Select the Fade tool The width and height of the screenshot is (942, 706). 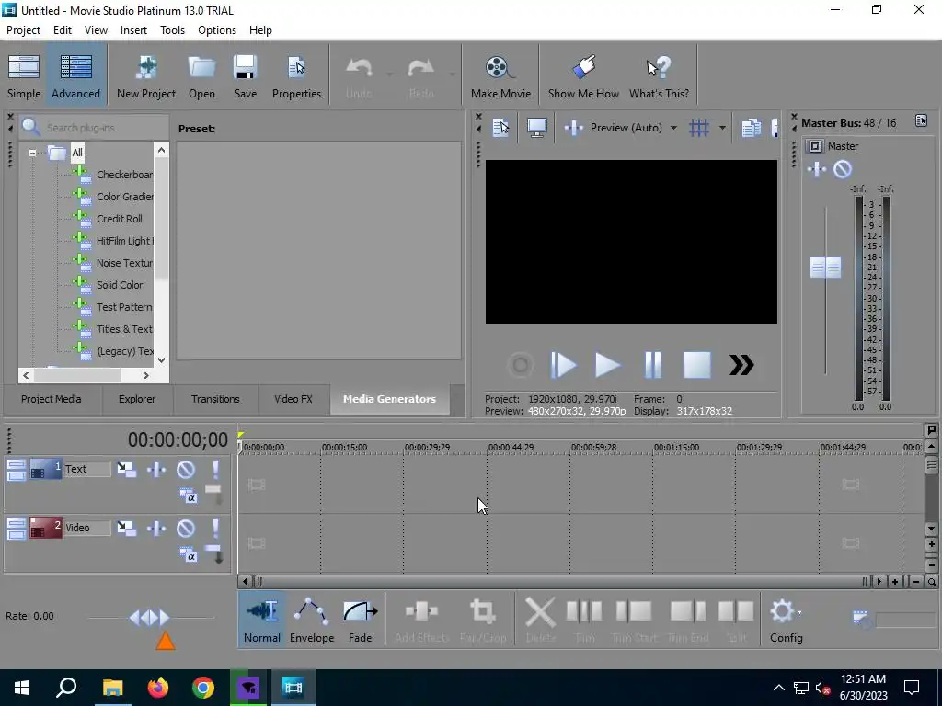[360, 621]
